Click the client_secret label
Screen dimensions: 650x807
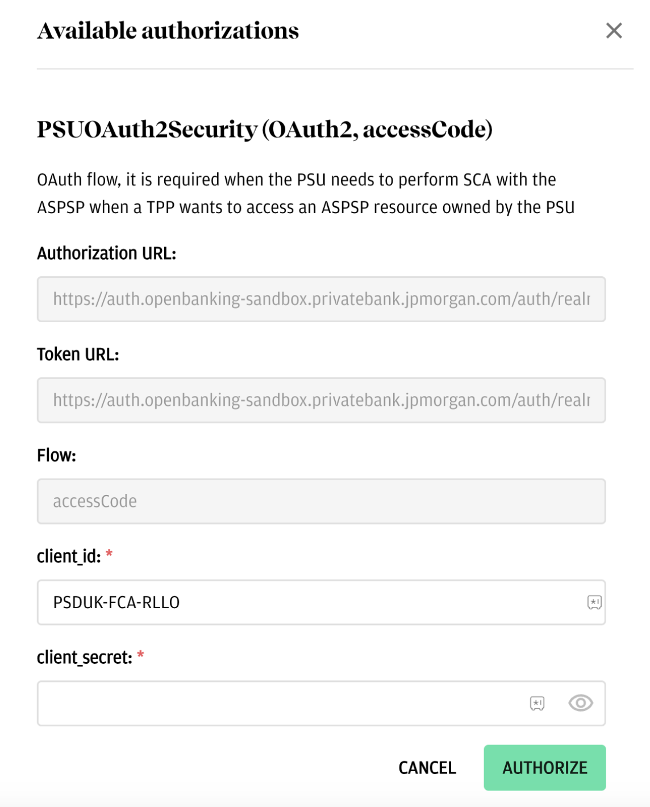[x=84, y=658]
